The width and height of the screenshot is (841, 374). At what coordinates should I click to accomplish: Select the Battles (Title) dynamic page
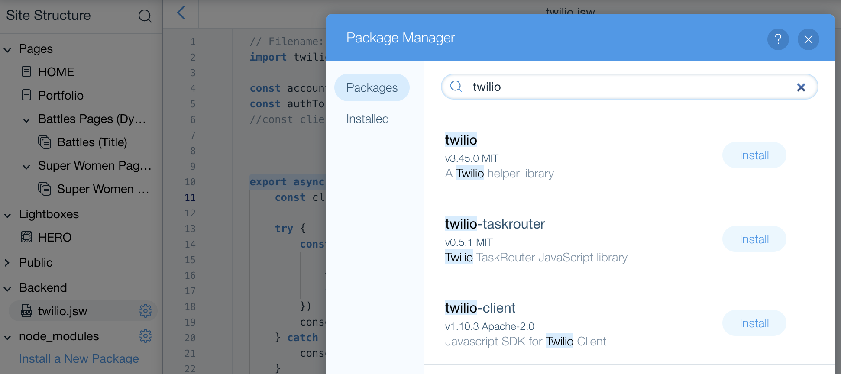click(x=92, y=142)
